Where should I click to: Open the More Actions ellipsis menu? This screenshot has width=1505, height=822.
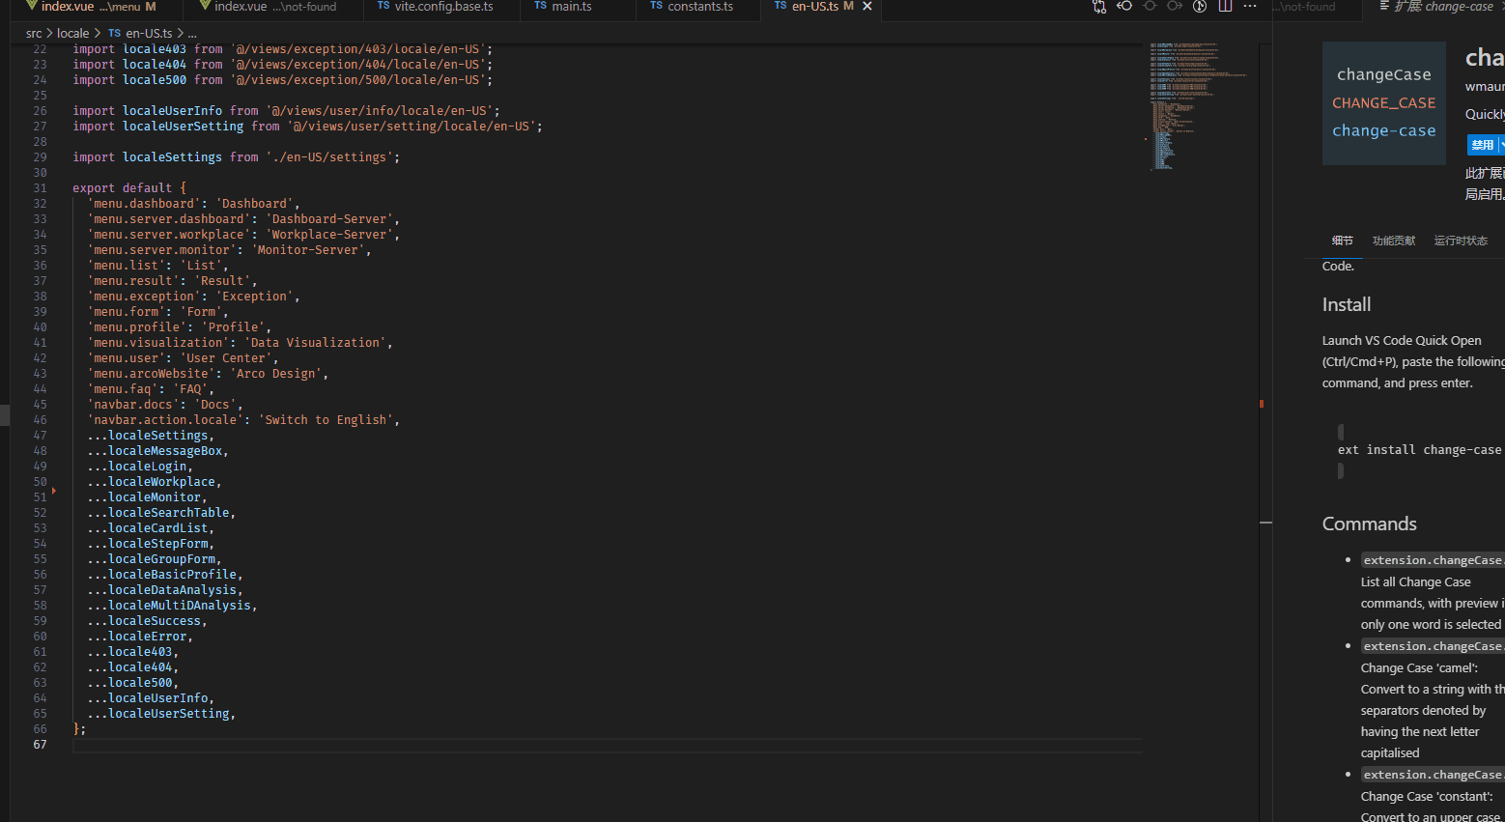pos(1250,6)
